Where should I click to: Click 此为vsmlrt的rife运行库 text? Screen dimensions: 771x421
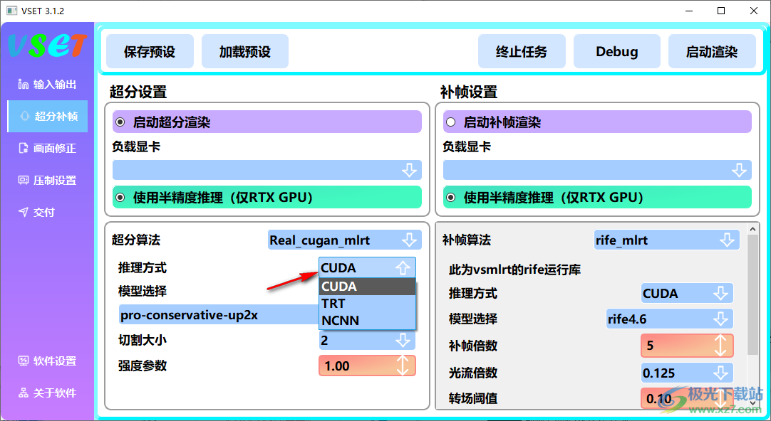tap(514, 270)
